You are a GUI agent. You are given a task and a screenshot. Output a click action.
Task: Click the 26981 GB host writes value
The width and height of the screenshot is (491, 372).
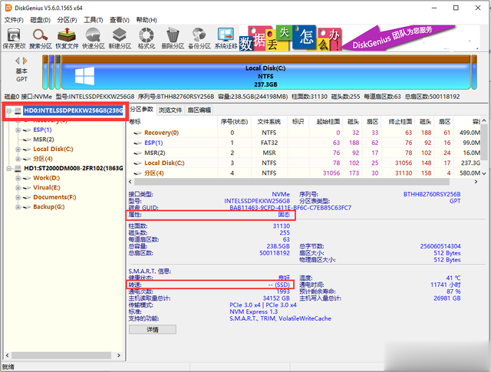click(447, 298)
